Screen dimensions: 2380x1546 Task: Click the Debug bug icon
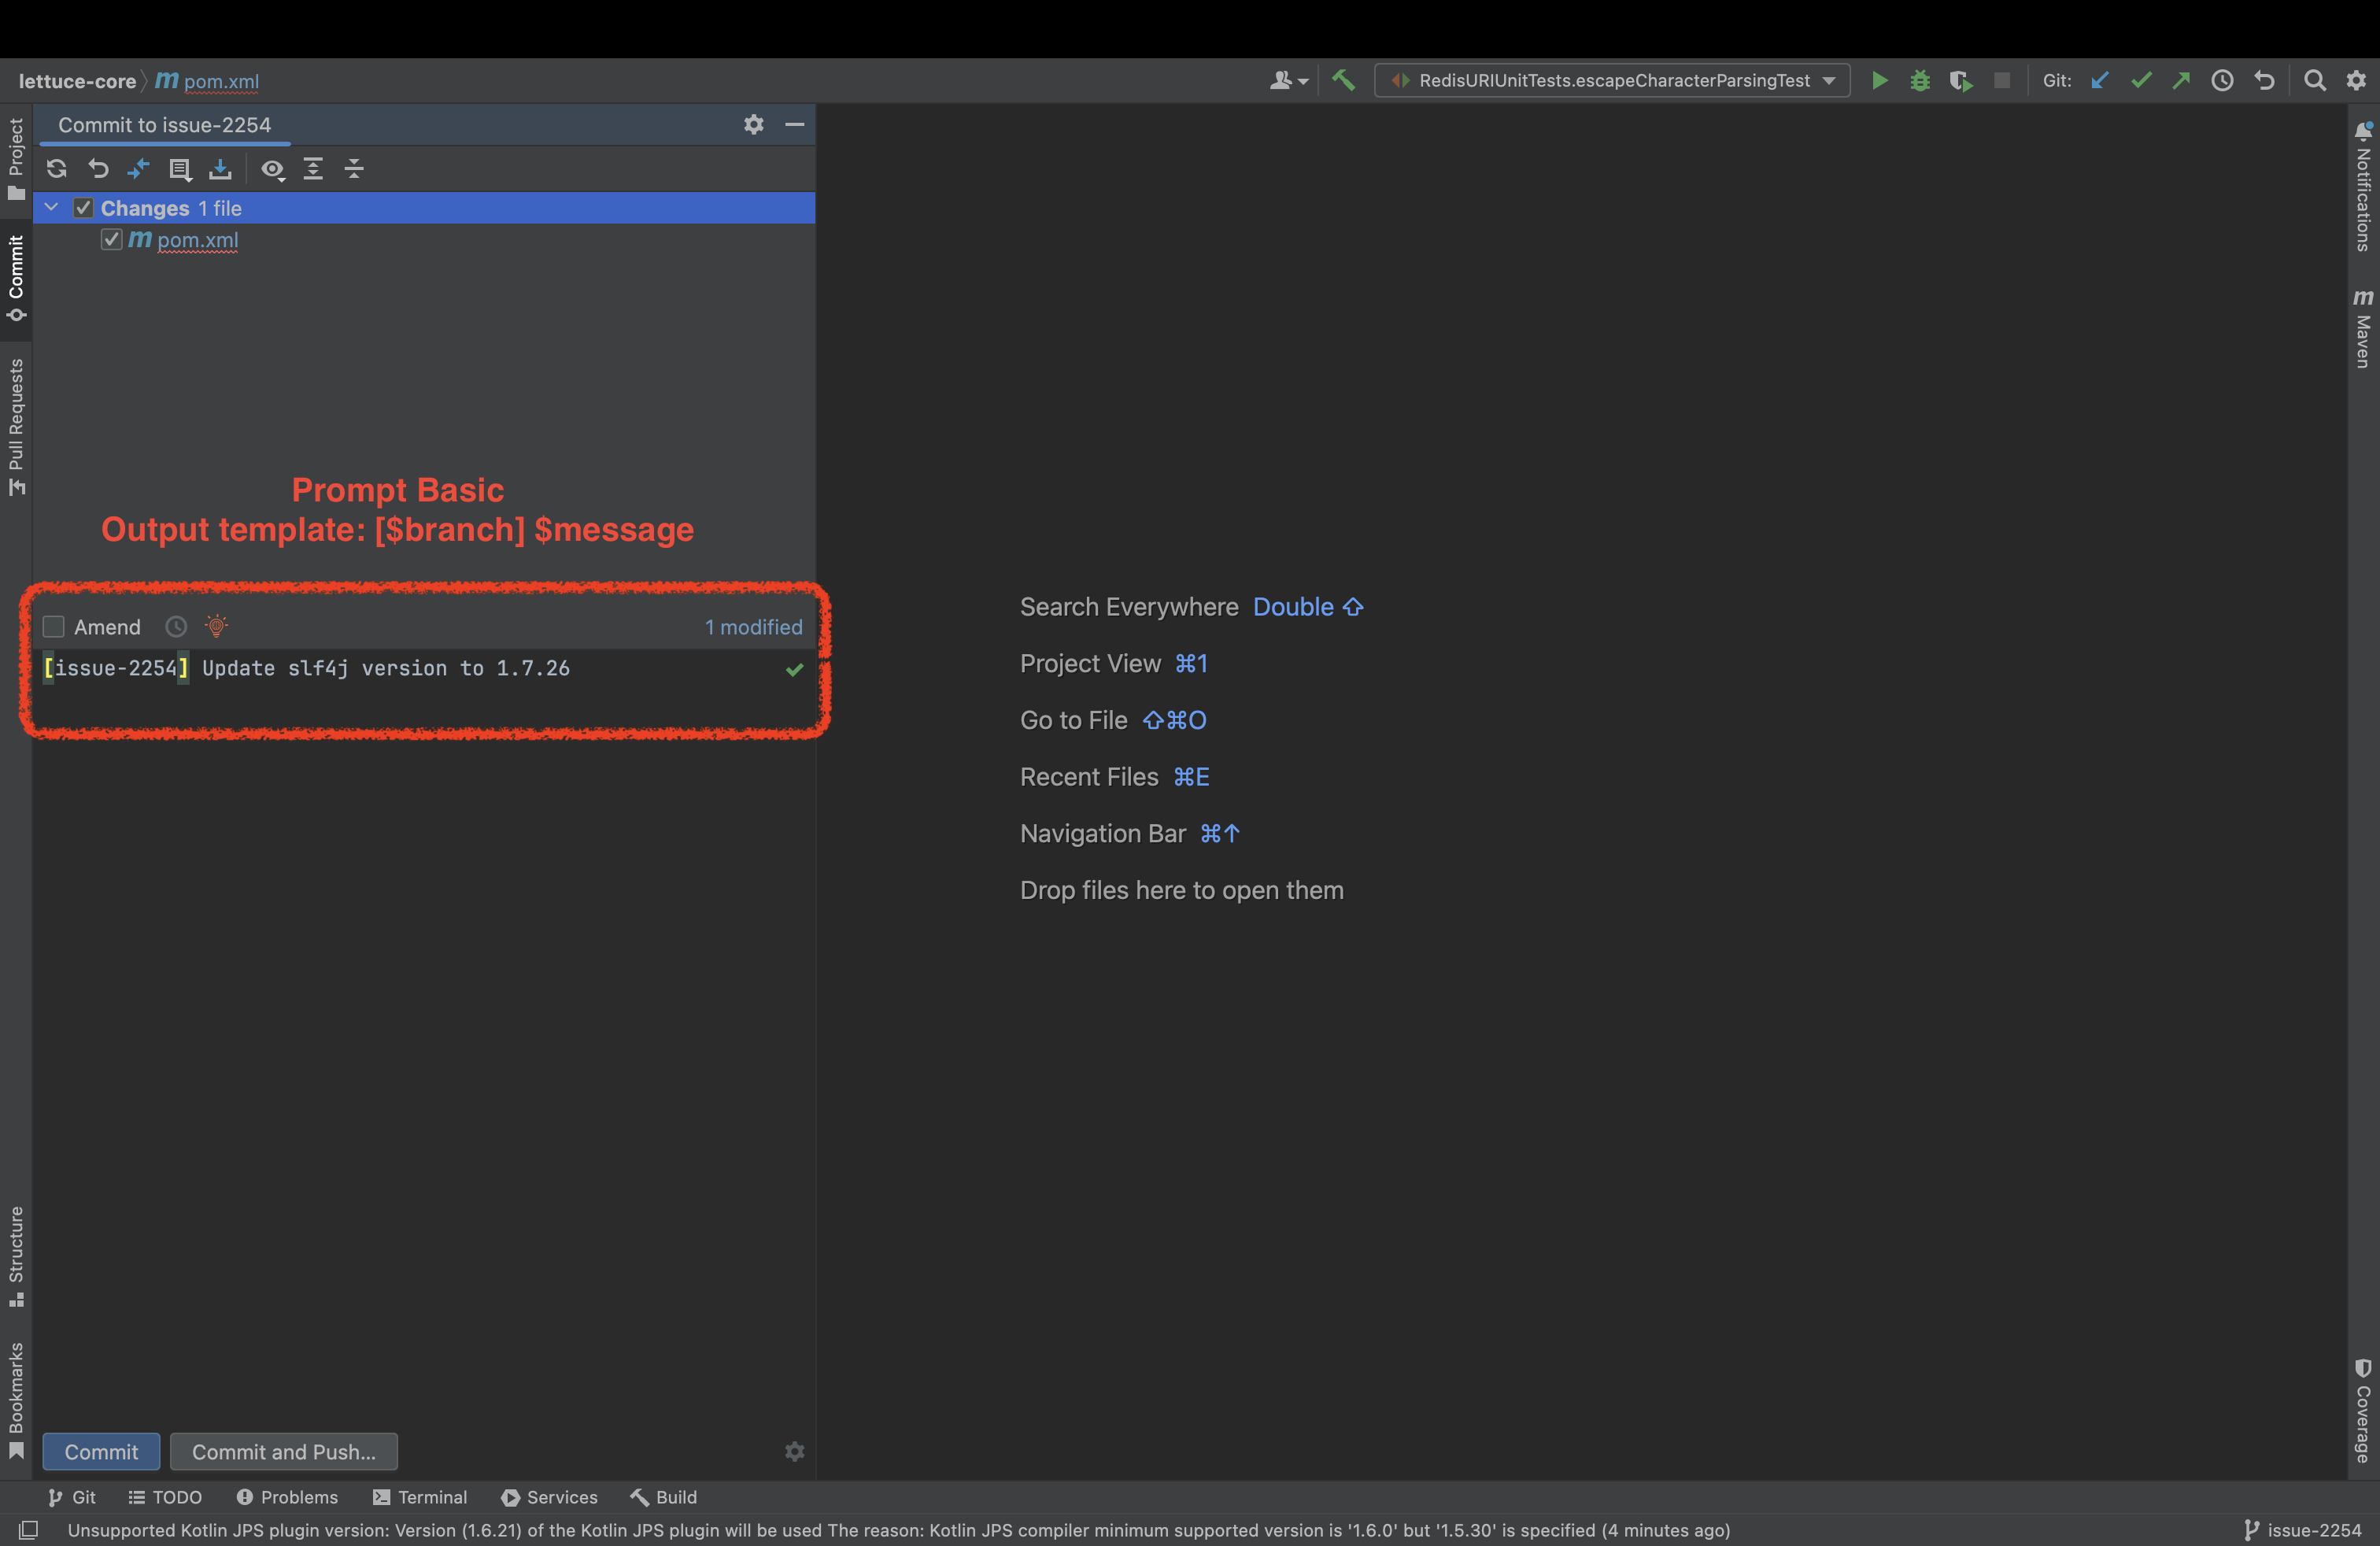(x=1919, y=81)
